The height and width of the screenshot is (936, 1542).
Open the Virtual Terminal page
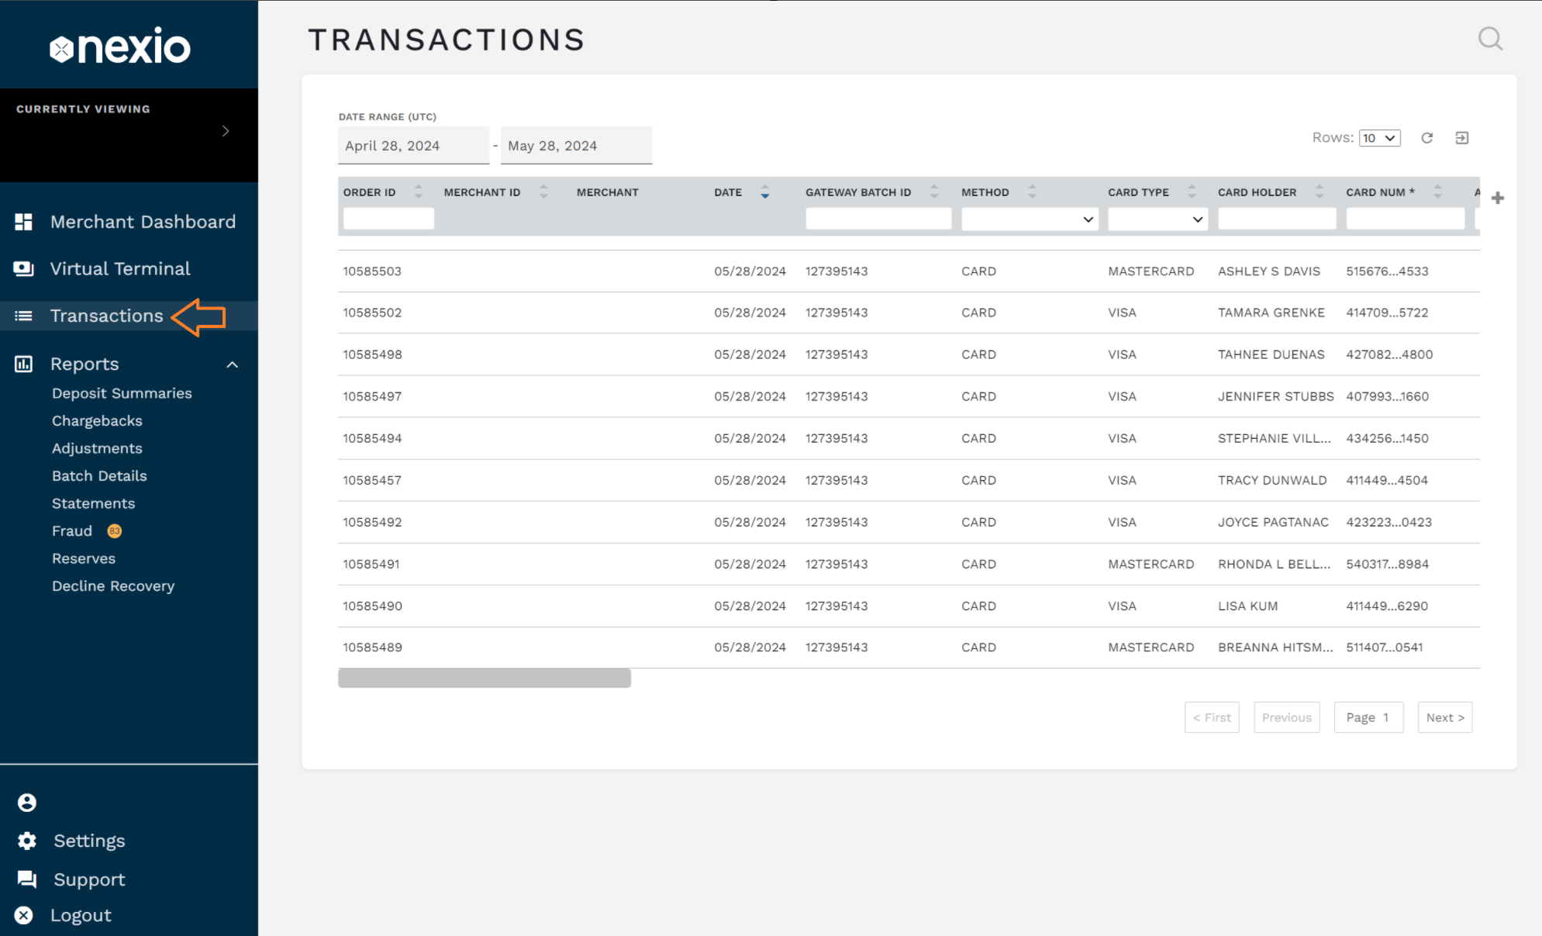[x=119, y=269]
